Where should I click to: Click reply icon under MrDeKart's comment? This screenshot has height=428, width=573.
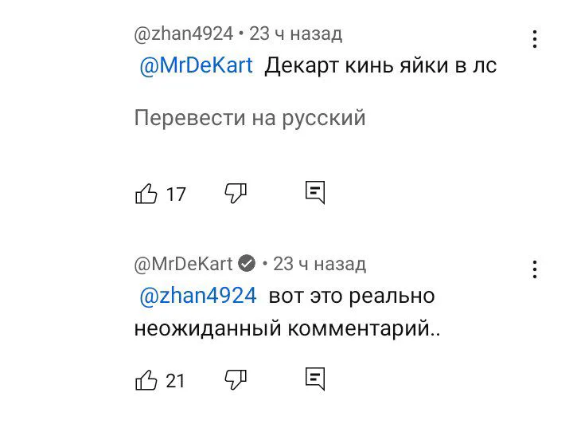tap(315, 379)
